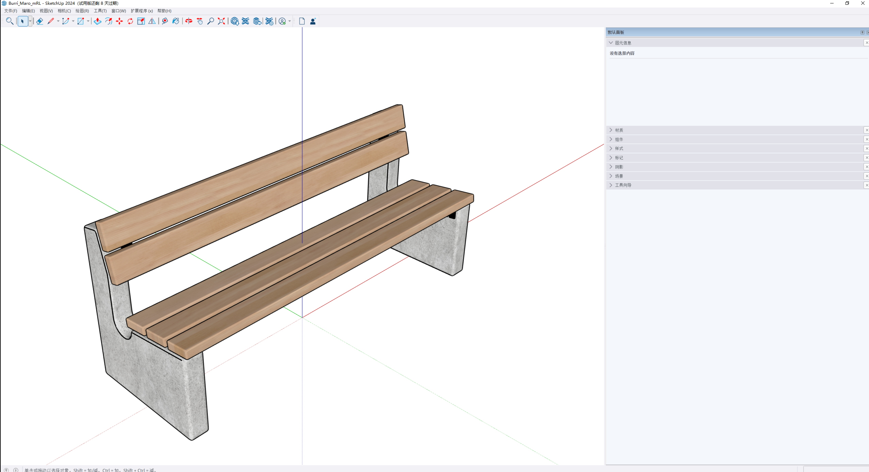
Task: Activate the Scale tool
Action: click(141, 21)
